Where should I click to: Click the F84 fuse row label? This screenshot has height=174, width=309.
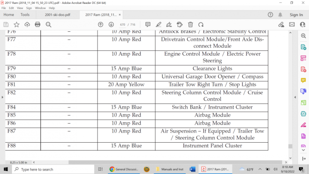[x=11, y=107]
